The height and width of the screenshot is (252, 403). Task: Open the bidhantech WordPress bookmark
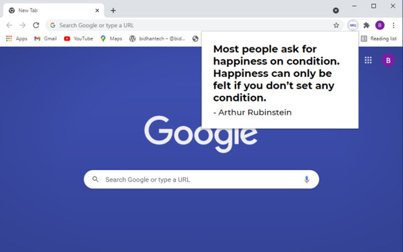(157, 39)
